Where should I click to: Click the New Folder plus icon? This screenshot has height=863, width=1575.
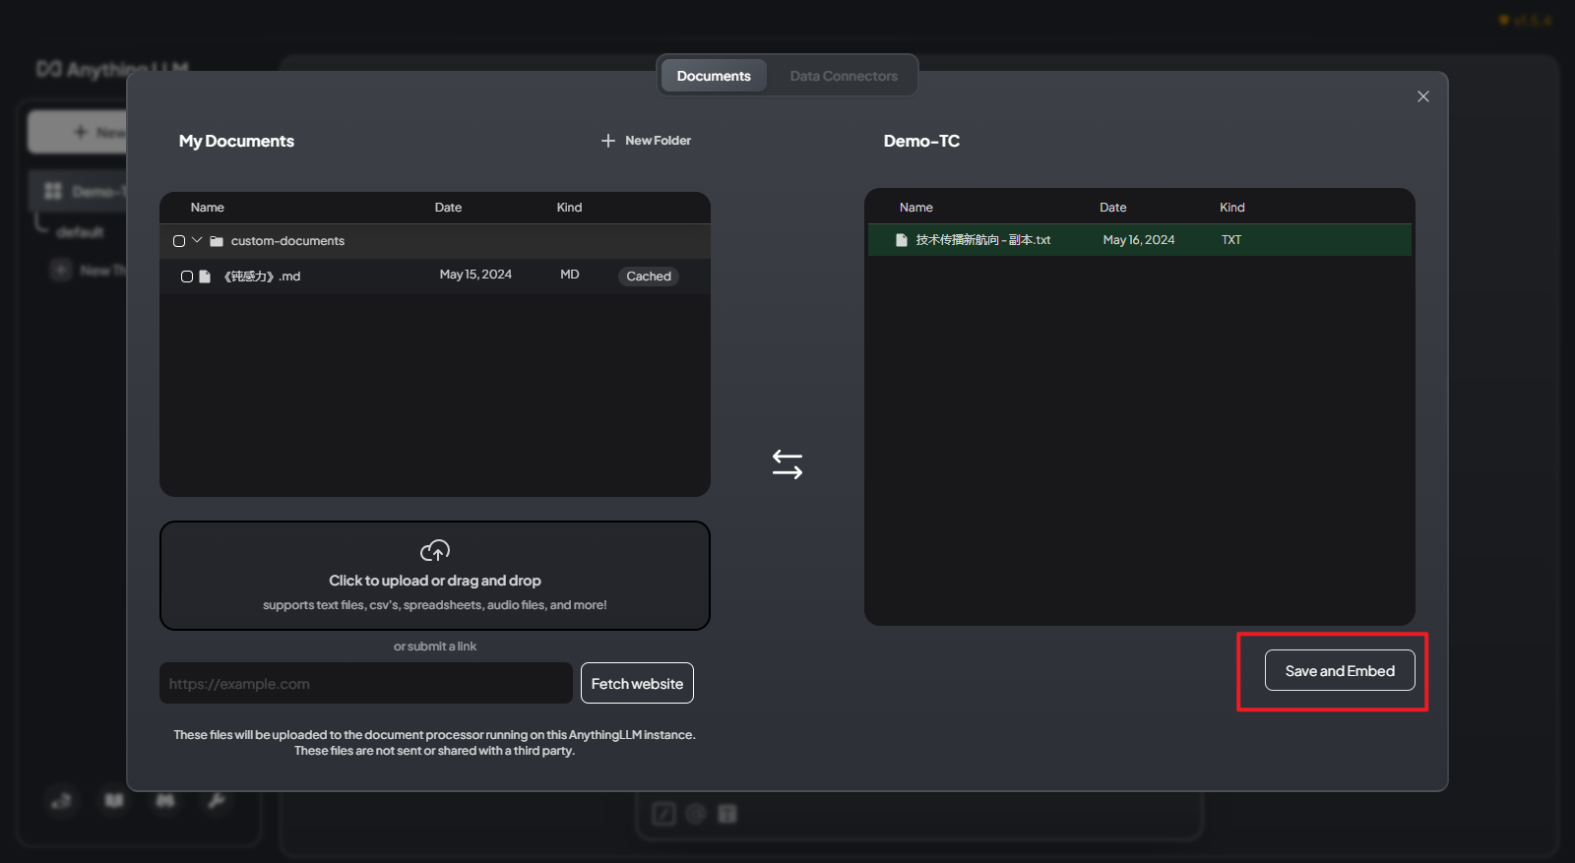pos(608,141)
